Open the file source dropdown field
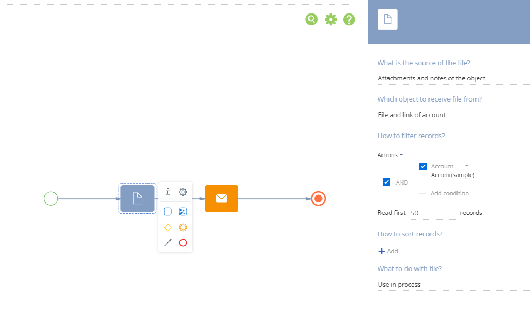The image size is (530, 311). click(454, 78)
